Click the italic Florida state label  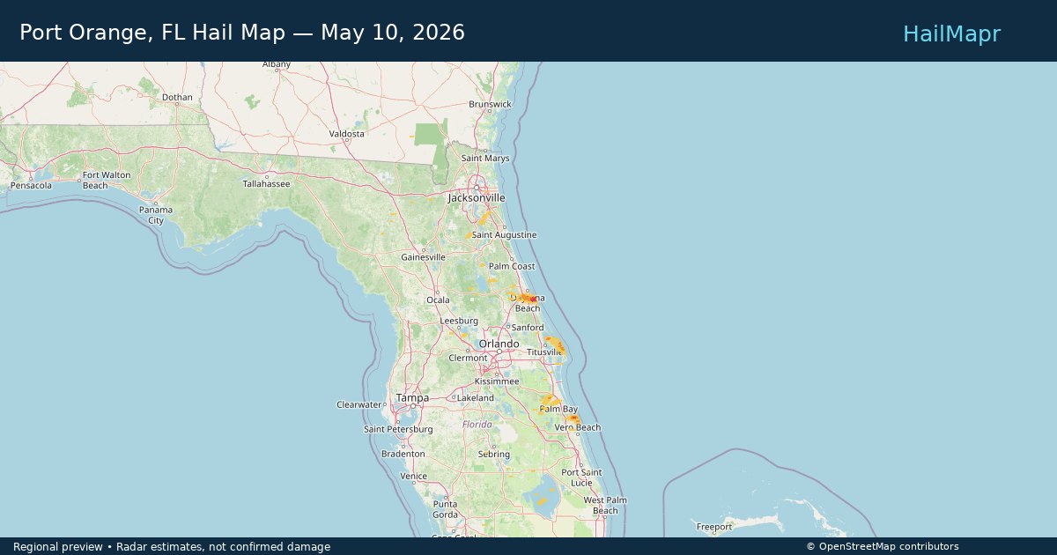[477, 425]
